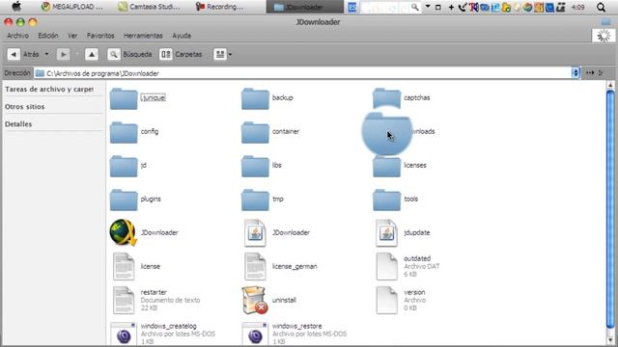Click the Ir go button
The image size is (618, 347).
595,73
